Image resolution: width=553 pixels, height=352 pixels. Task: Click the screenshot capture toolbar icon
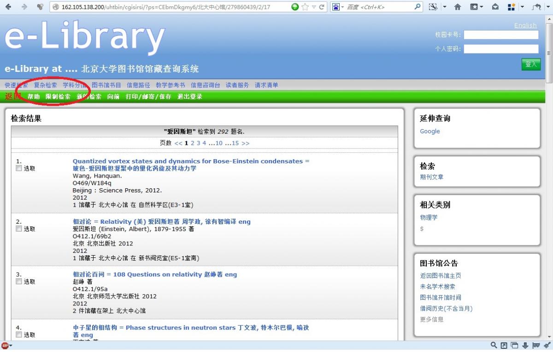point(433,7)
